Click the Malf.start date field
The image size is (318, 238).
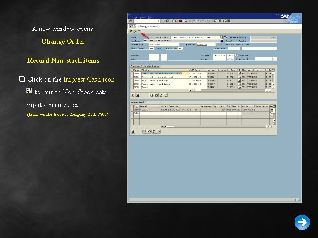(x=219, y=55)
